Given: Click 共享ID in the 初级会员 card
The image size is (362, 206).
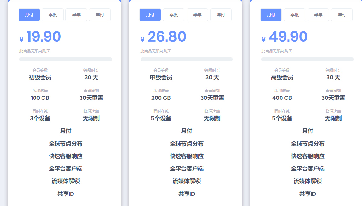Looking at the screenshot, I should [x=65, y=194].
